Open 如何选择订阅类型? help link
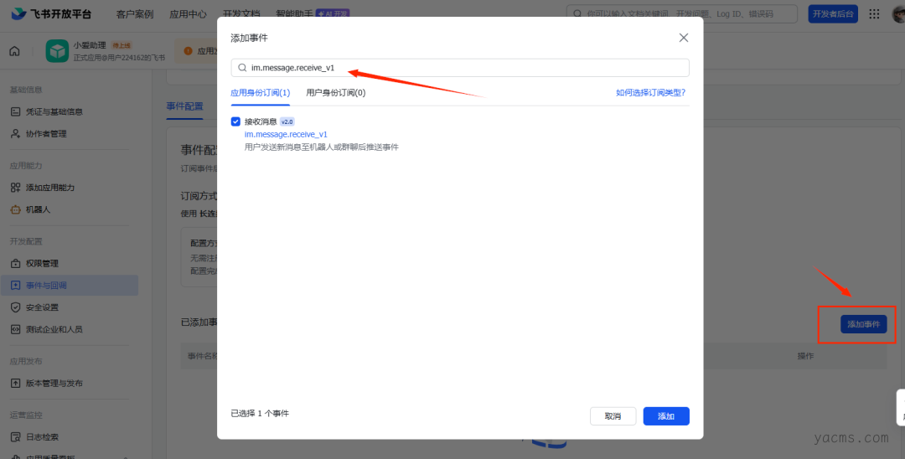This screenshot has height=459, width=905. point(650,93)
